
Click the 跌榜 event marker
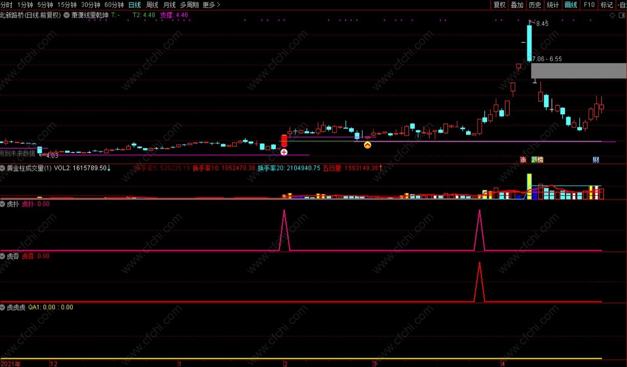537,160
